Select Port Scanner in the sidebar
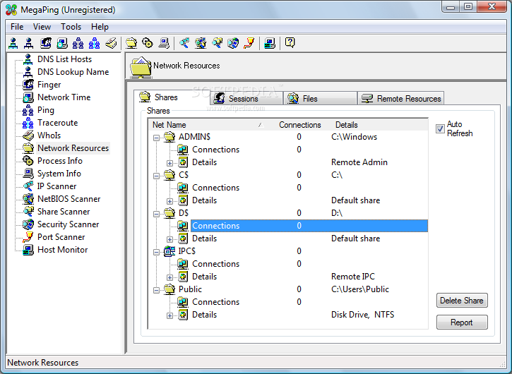Viewport: 512px width, 374px height. click(61, 237)
